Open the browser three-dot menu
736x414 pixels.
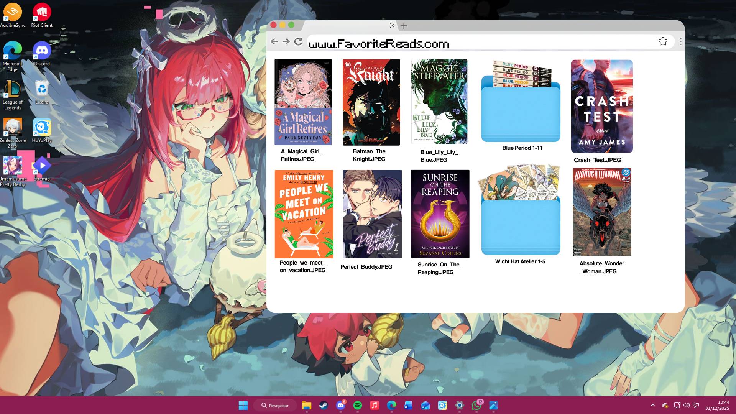coord(680,41)
